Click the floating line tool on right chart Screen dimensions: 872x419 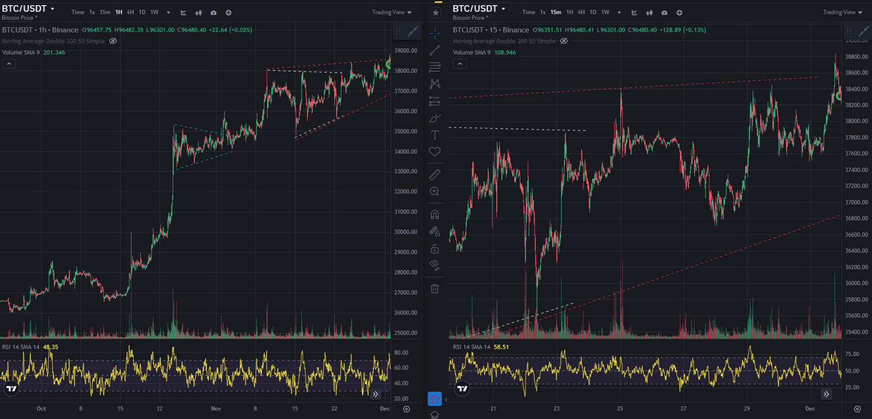(x=863, y=32)
